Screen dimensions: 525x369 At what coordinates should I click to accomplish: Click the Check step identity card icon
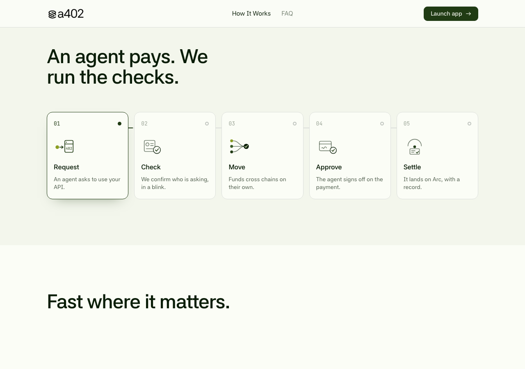[x=152, y=147]
